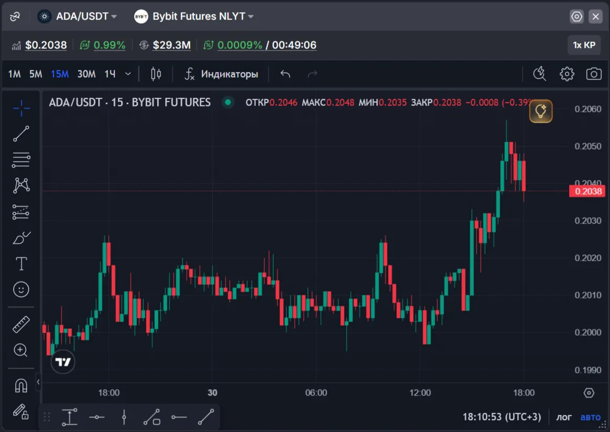610x432 pixels.
Task: Click the ADA/USDT · 15 · BYBIT FUTURES legend
Action: pyautogui.click(x=130, y=102)
